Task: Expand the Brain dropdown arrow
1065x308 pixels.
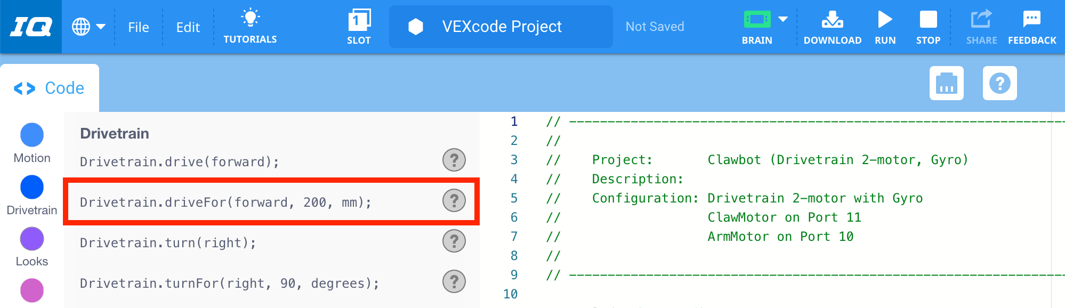Action: pyautogui.click(x=783, y=19)
